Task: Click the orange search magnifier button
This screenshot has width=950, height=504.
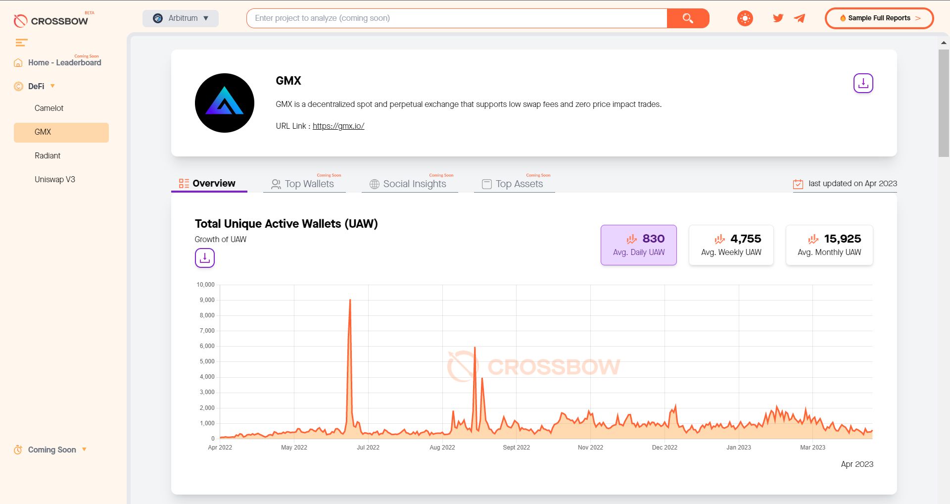Action: coord(688,18)
